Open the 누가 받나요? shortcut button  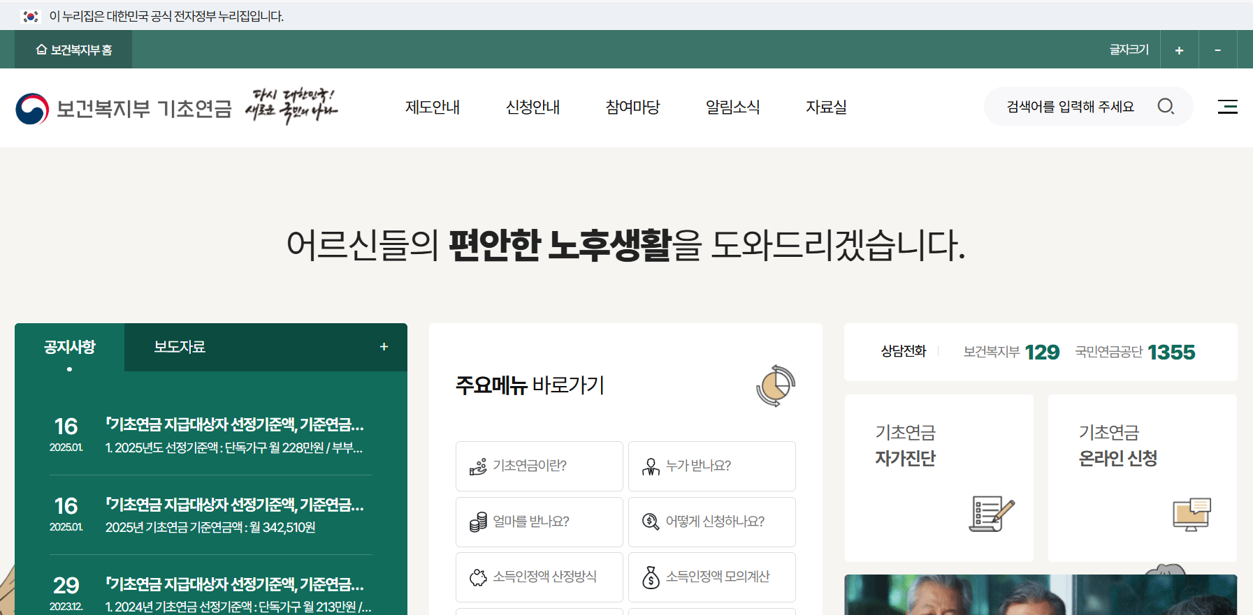tap(711, 466)
